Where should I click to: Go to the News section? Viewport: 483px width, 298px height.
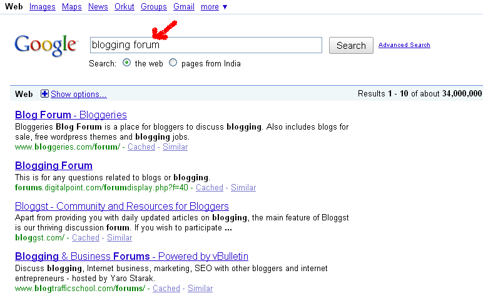(x=98, y=7)
